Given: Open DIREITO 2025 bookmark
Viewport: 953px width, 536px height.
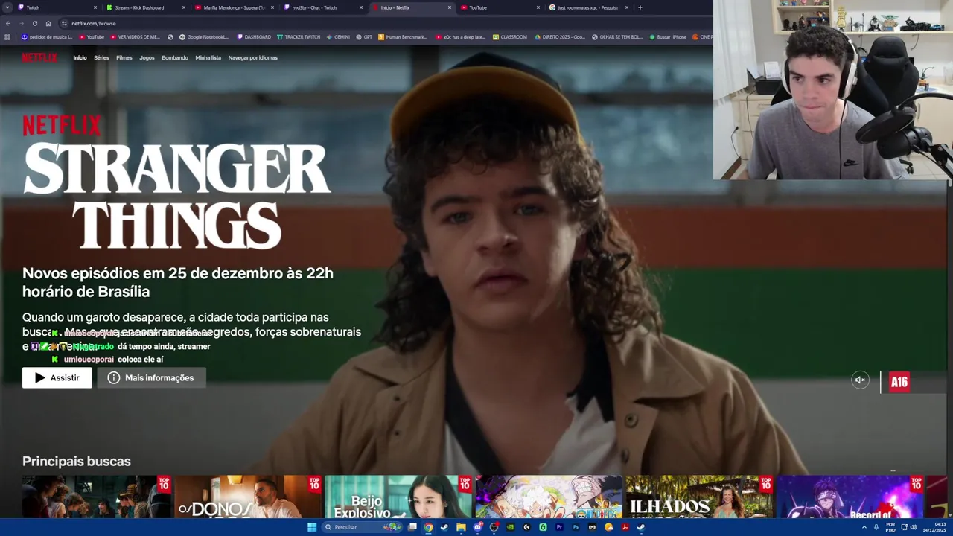Looking at the screenshot, I should 560,36.
